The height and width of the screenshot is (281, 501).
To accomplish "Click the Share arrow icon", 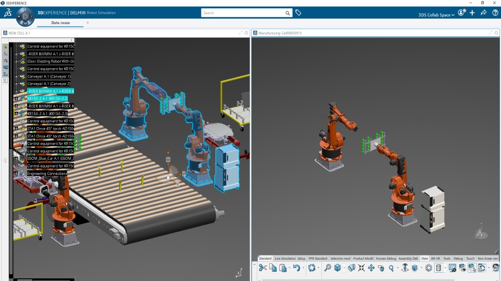I will coord(483,12).
